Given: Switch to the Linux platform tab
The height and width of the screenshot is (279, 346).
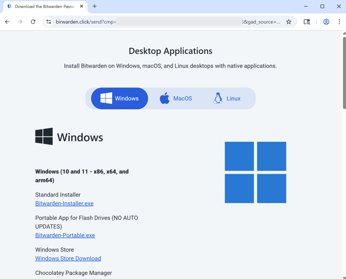Looking at the screenshot, I should click(227, 98).
